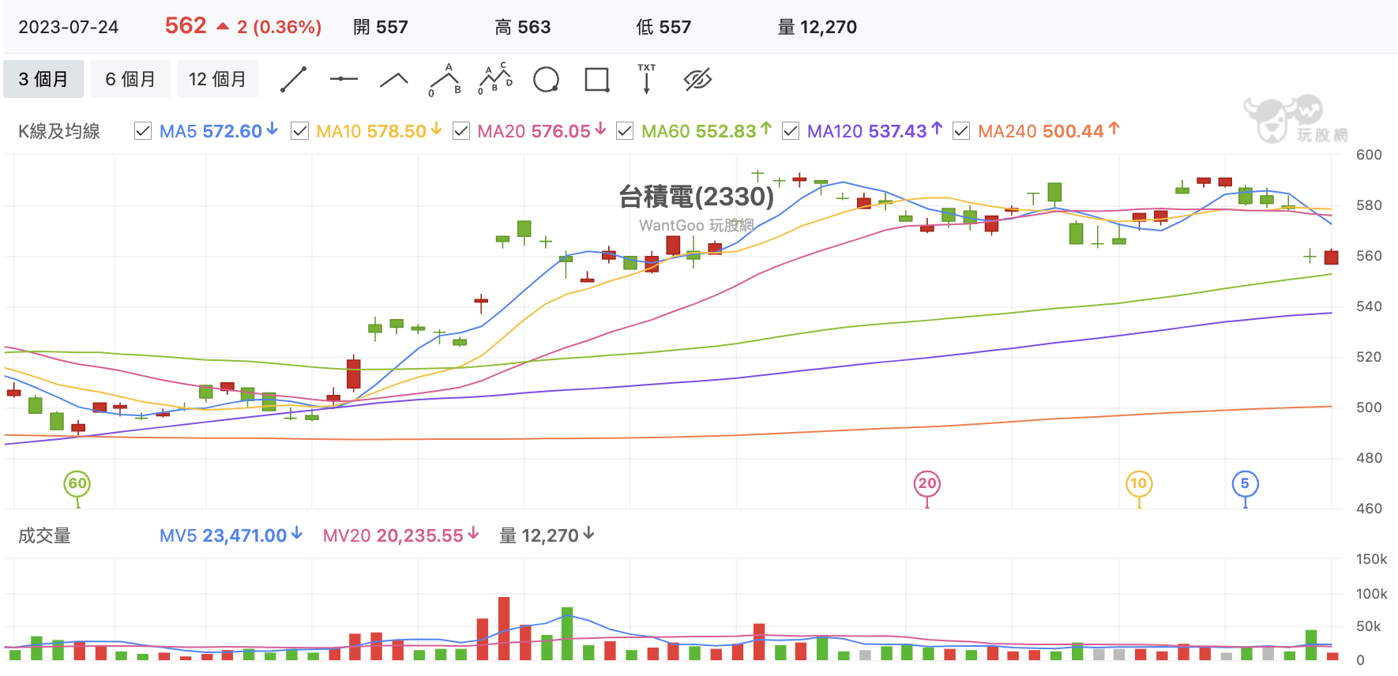1398x676 pixels.
Task: Click the pink 20 marker on timeline
Action: [x=927, y=484]
